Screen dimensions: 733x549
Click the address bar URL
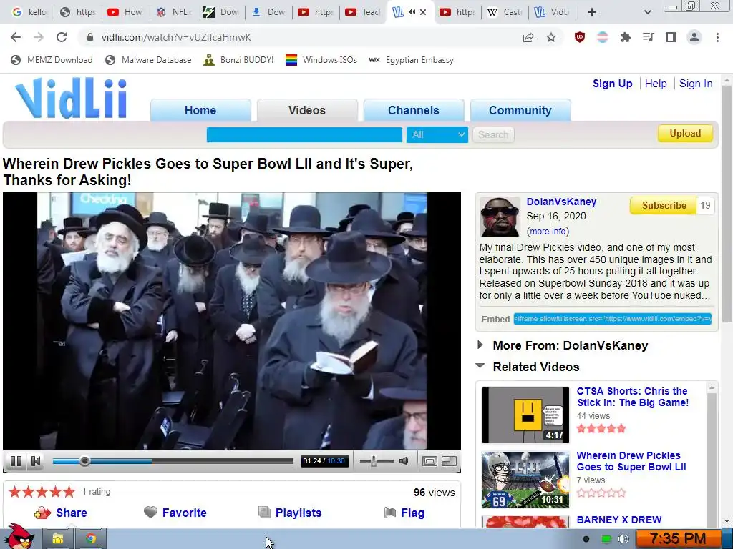click(x=176, y=37)
